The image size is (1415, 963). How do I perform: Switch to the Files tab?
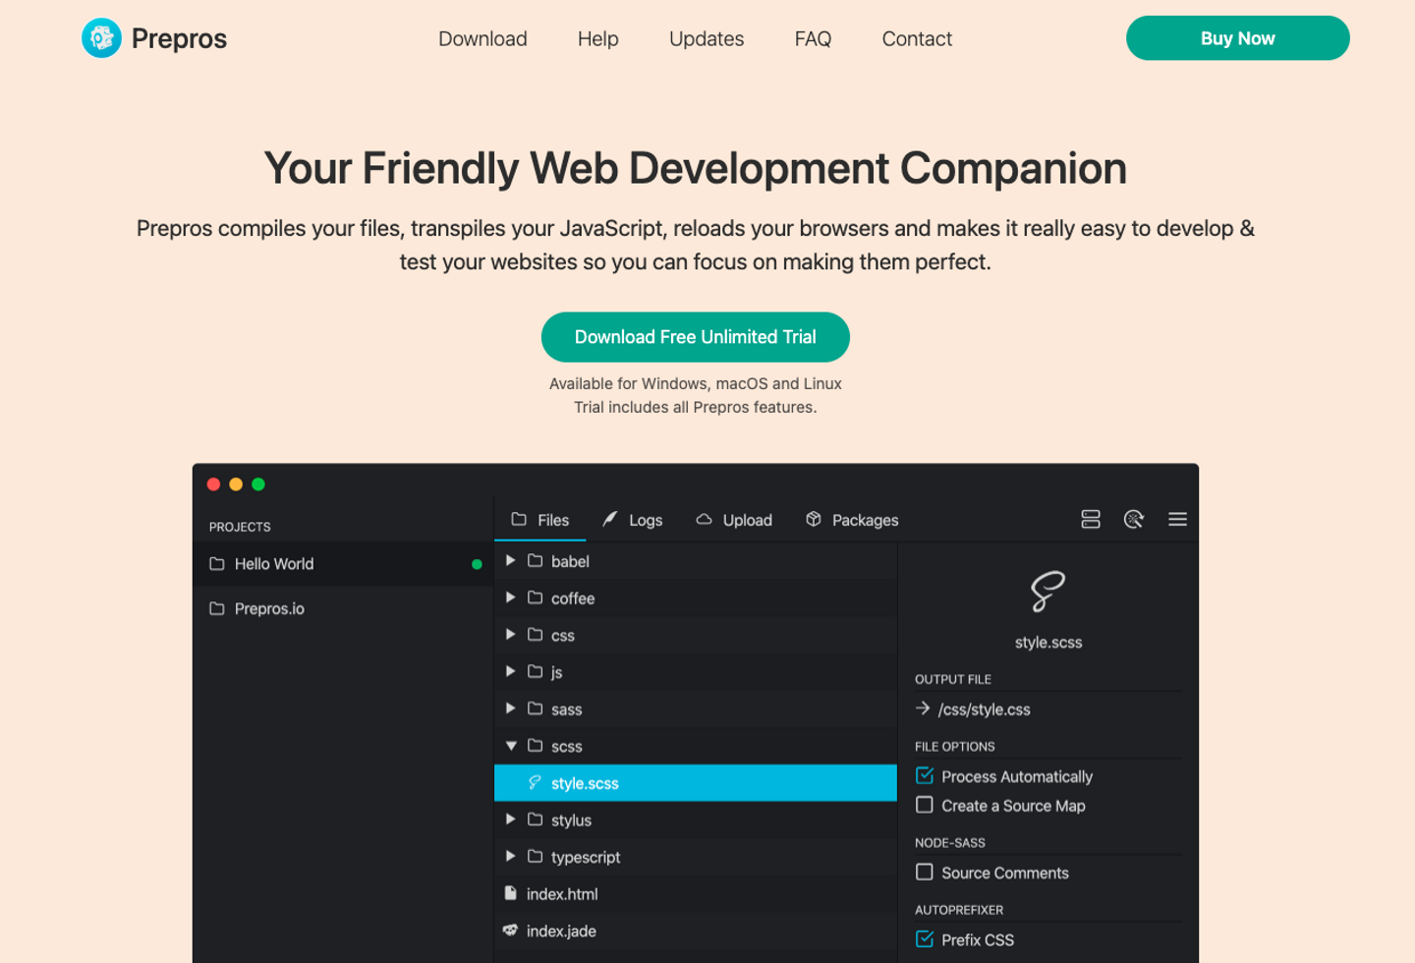point(540,520)
